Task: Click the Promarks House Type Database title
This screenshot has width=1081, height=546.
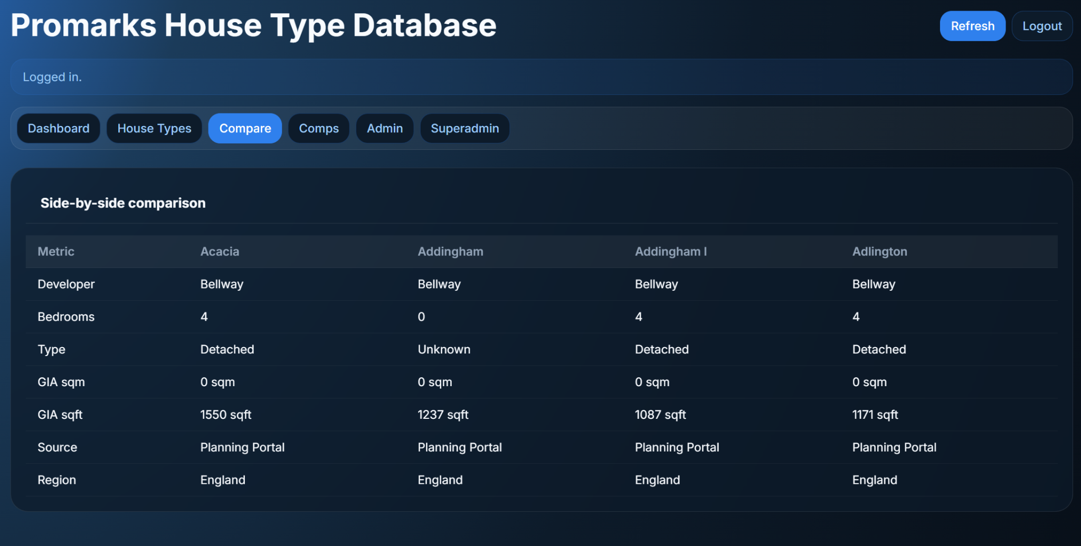Action: coord(252,25)
